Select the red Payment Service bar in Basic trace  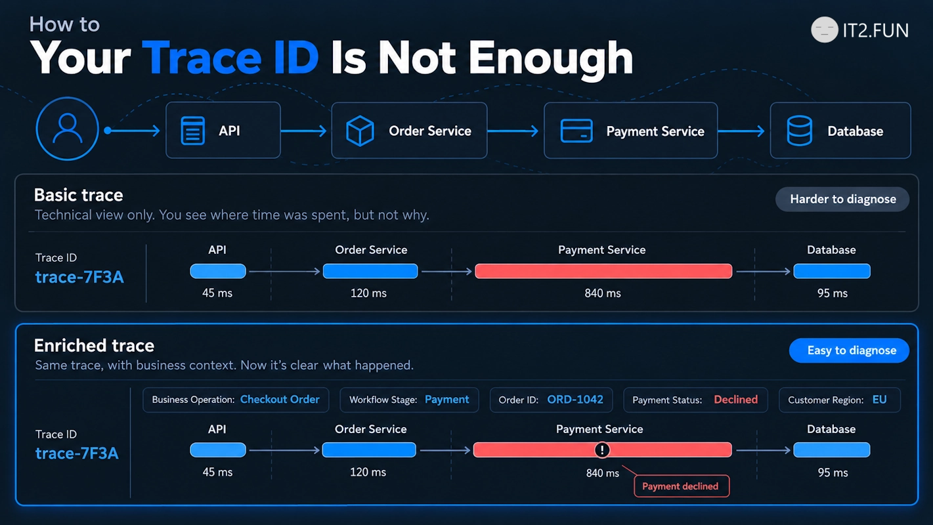coord(603,271)
